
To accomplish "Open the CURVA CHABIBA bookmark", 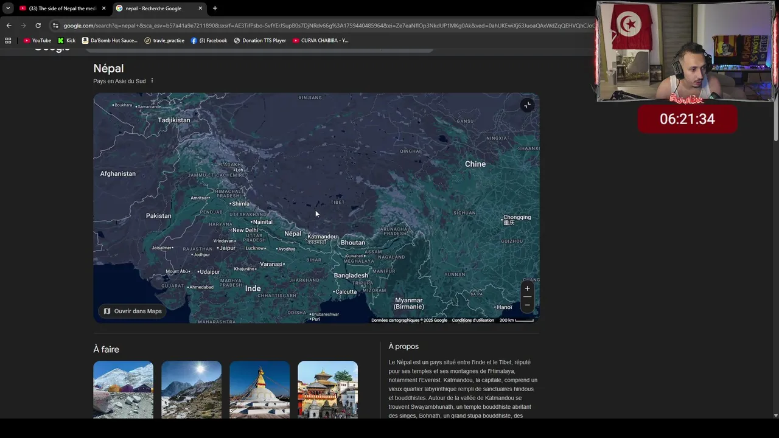I will point(321,40).
